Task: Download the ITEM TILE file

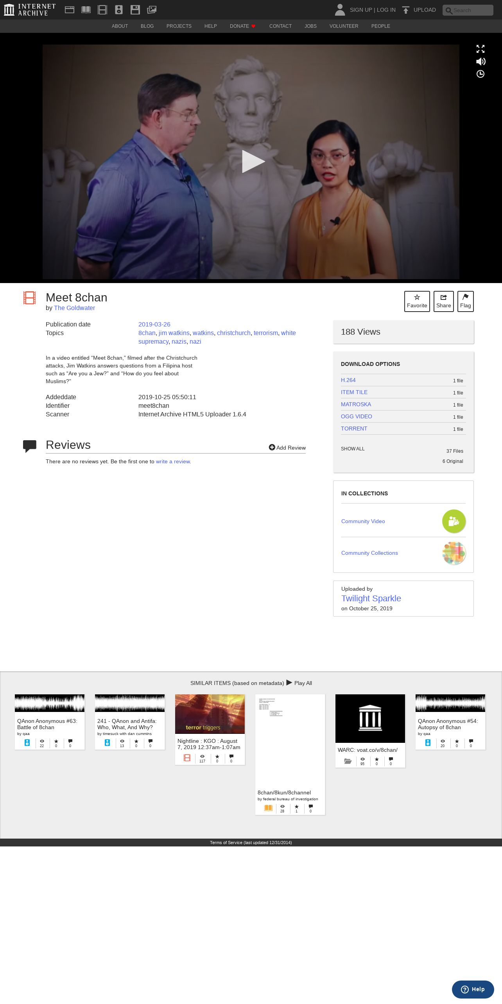Action: point(354,392)
